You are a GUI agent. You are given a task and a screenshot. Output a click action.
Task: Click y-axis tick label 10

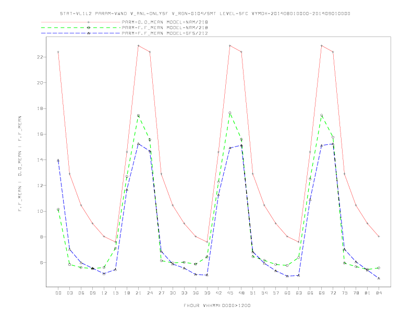(40, 211)
